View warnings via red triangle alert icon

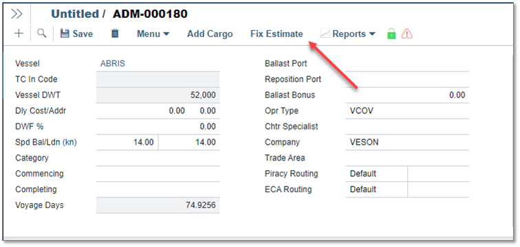[x=407, y=34]
